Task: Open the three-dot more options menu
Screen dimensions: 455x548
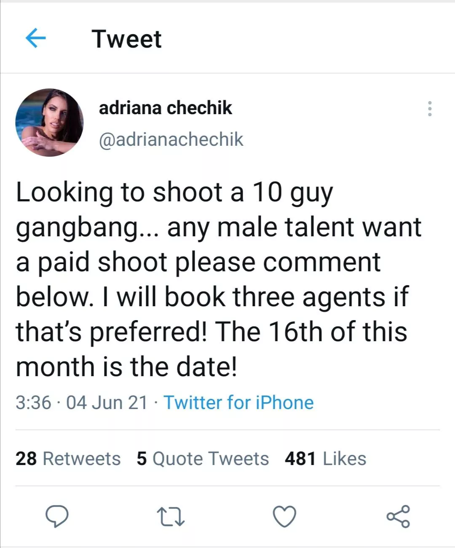Action: [x=430, y=109]
